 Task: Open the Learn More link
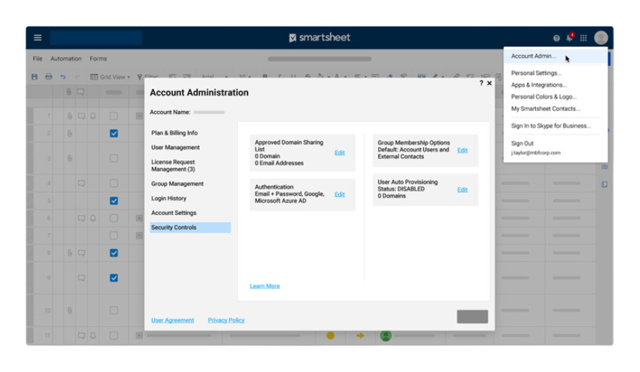point(265,286)
